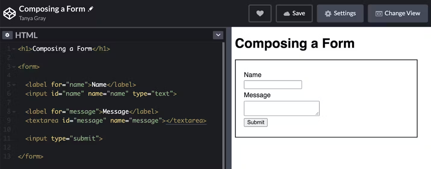Screen dimensions: 431x169
Task: Open the HTML editor gear settings icon
Action: coord(7,35)
